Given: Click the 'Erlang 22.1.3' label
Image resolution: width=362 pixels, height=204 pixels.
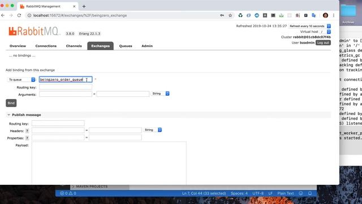Looking at the screenshot, I should tap(89, 33).
